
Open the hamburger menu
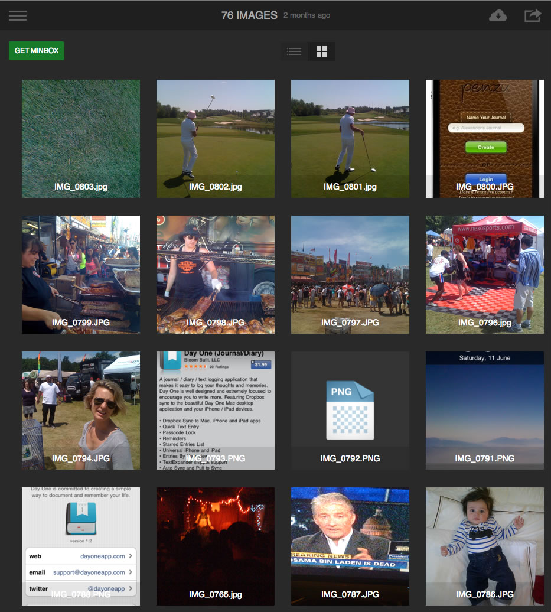(x=18, y=15)
